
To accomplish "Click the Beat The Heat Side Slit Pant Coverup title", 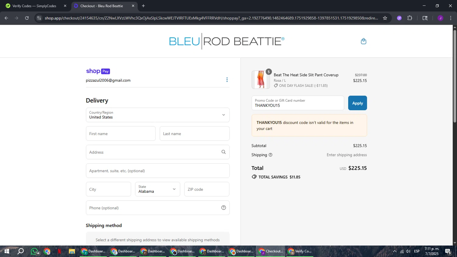I will pos(306,75).
